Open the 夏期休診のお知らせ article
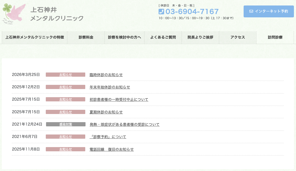Image resolution: width=296 pixels, height=171 pixels. [x=106, y=112]
